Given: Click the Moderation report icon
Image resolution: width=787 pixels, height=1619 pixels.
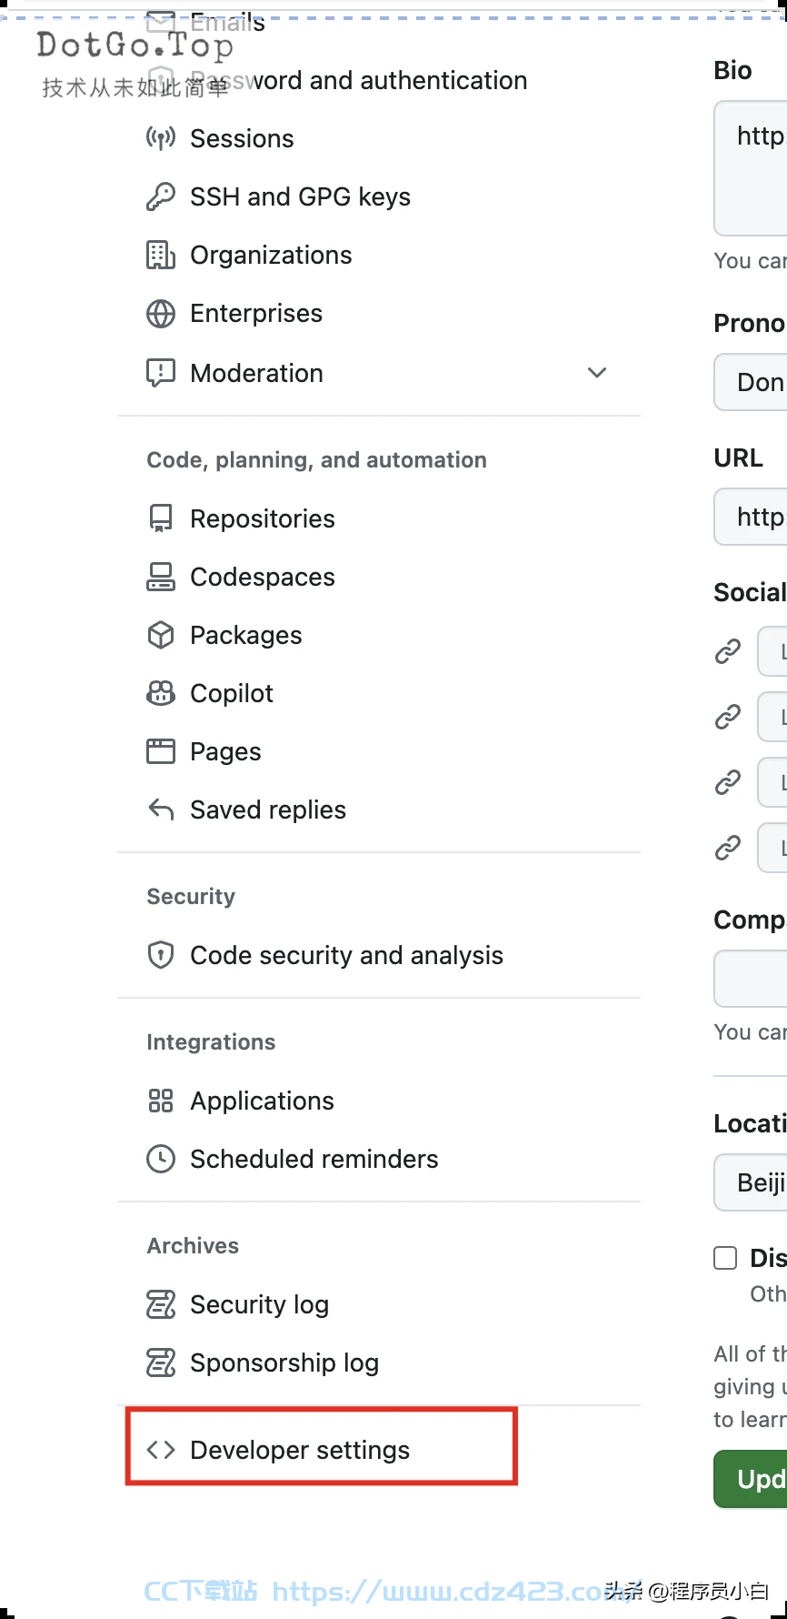Looking at the screenshot, I should [161, 373].
